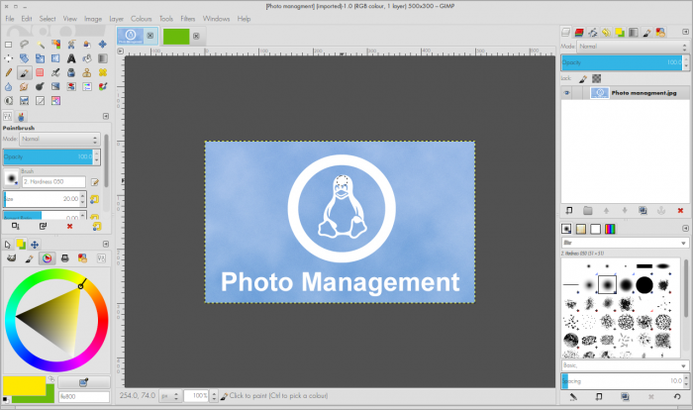This screenshot has width=693, height=410.
Task: Open the tool options dock configuration menu
Action: click(x=106, y=116)
